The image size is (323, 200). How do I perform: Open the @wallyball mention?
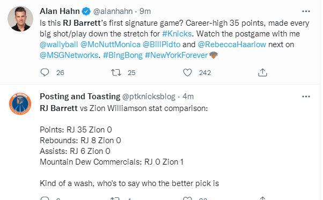click(x=59, y=45)
